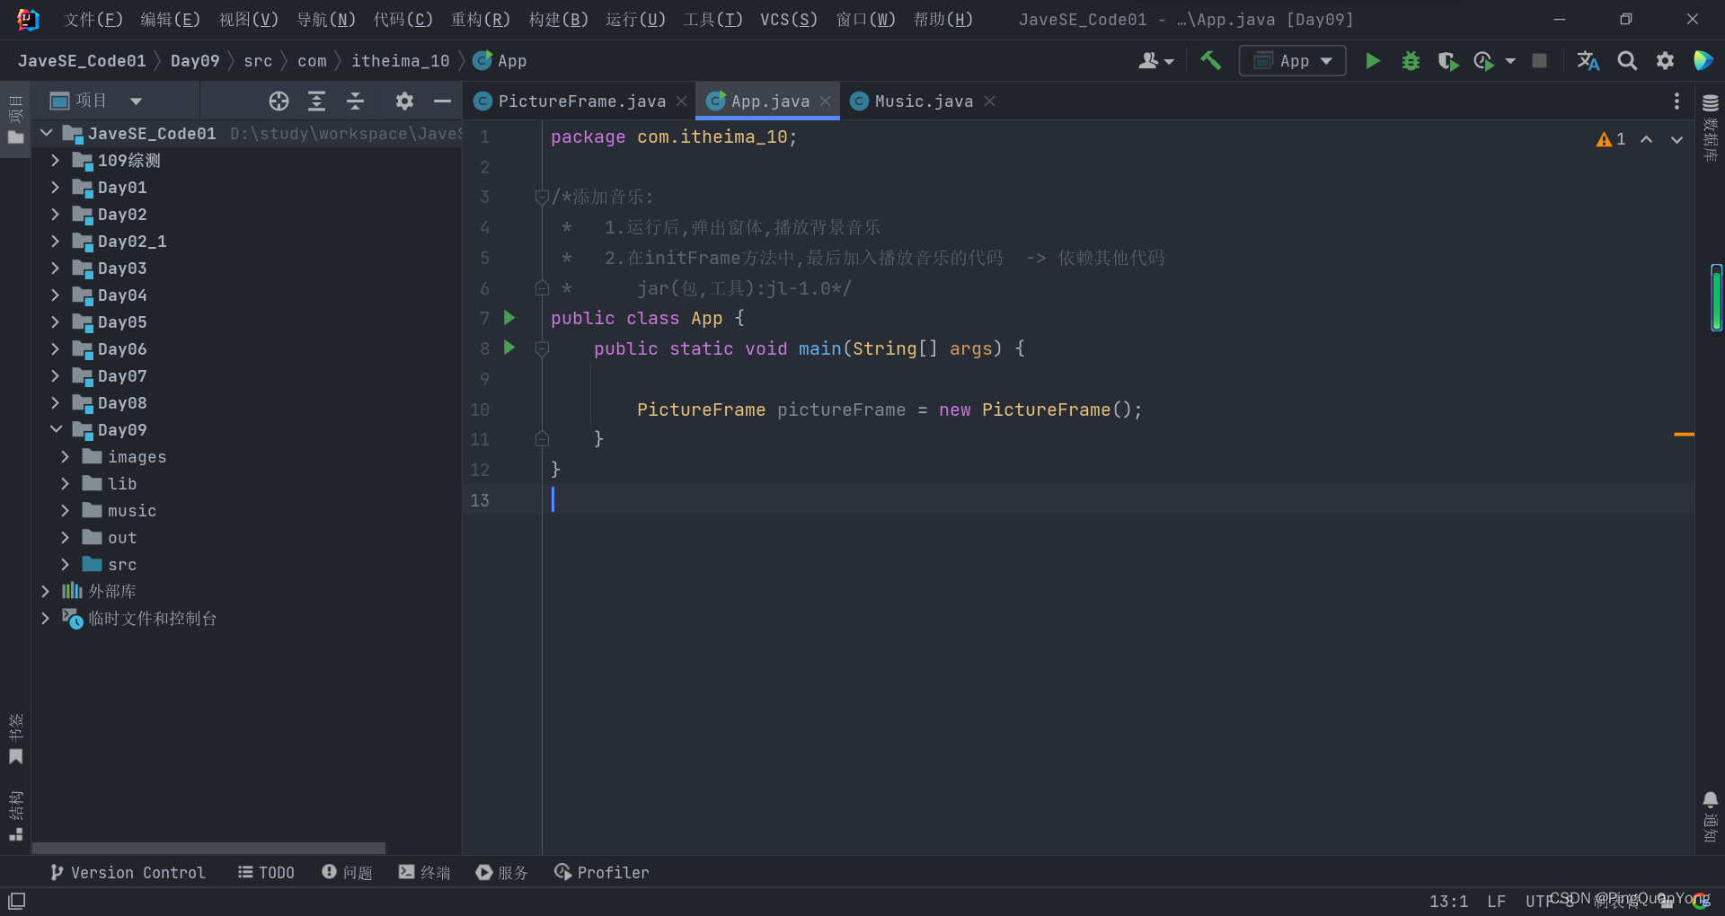Click the orange warning stripe on scrollbar

click(1684, 435)
